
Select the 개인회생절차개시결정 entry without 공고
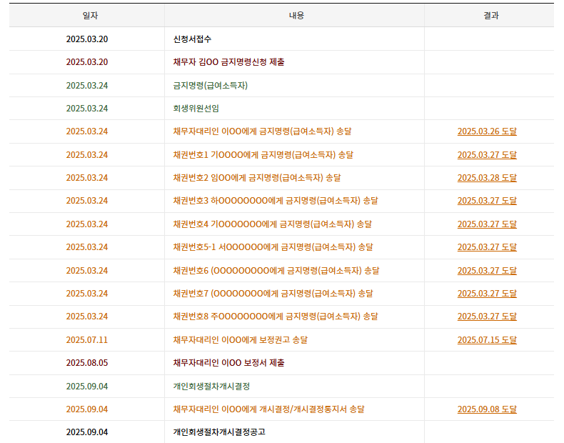pos(211,387)
